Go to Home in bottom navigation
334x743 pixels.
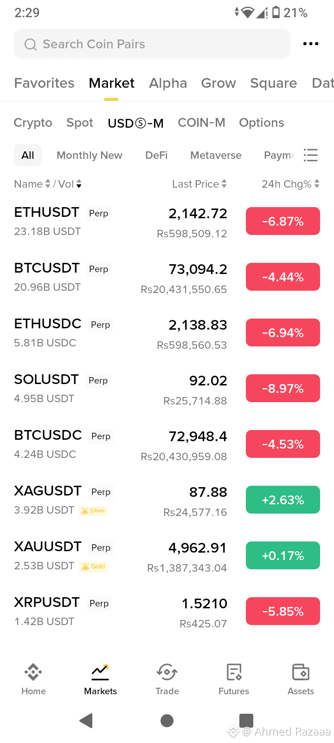[33, 679]
